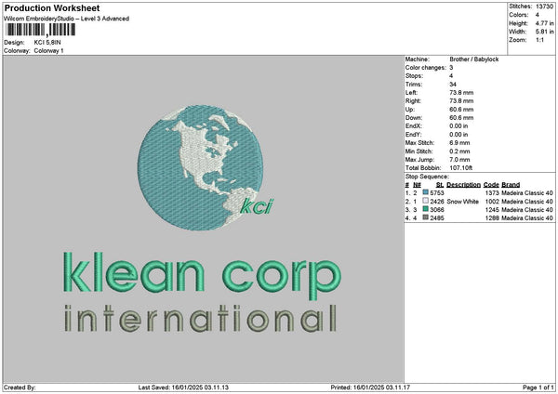Viewport: 558px width, 394px height.
Task: Click the Max Jump value '7.0 mm'
Action: click(459, 160)
